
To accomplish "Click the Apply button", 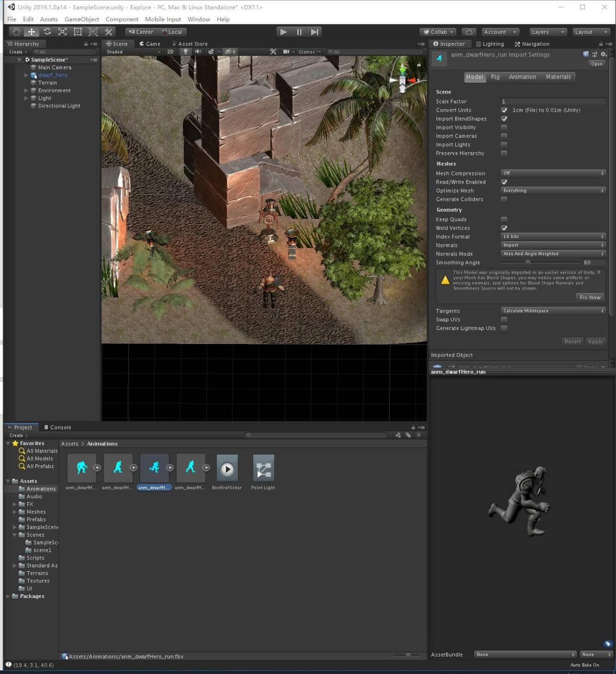I will click(595, 342).
